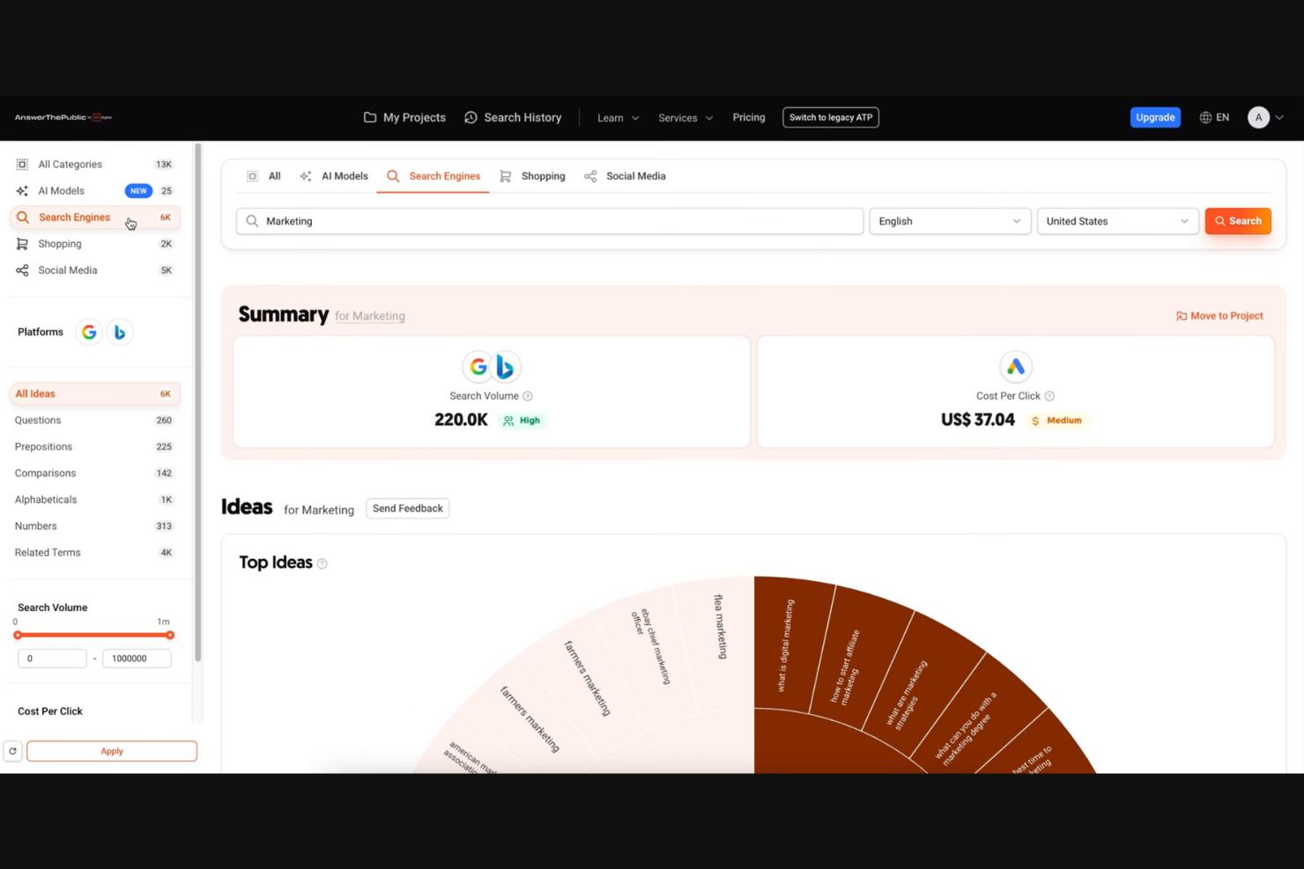Expand the chevron next to avatar
Image resolution: width=1304 pixels, height=869 pixels.
coord(1279,117)
